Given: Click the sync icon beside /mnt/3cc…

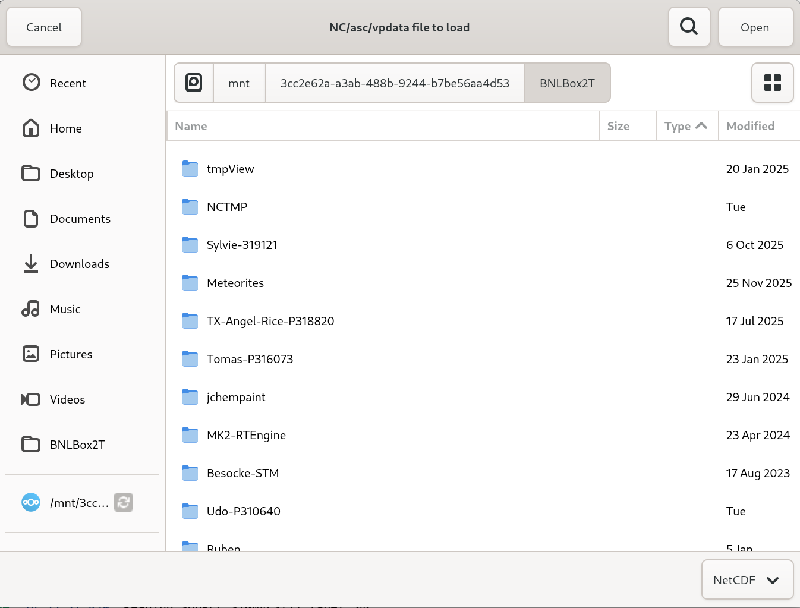Looking at the screenshot, I should click(124, 503).
